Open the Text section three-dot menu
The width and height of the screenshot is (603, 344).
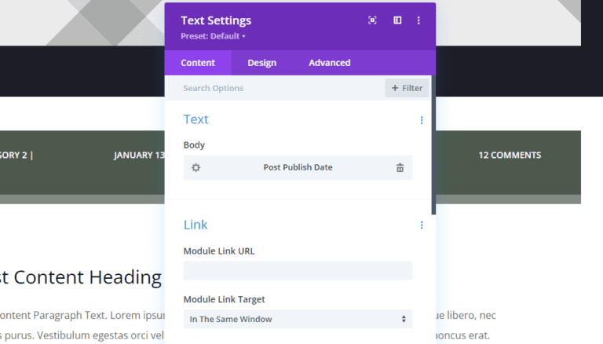coord(422,120)
